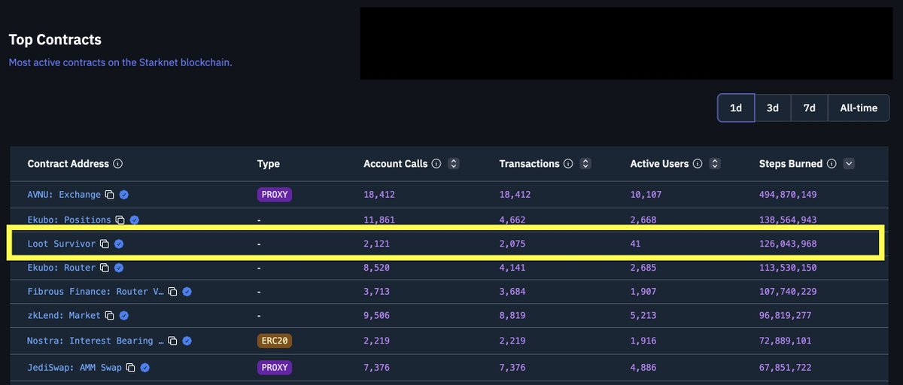
Task: Copy the Fibrous Finance Router address
Action: (172, 292)
